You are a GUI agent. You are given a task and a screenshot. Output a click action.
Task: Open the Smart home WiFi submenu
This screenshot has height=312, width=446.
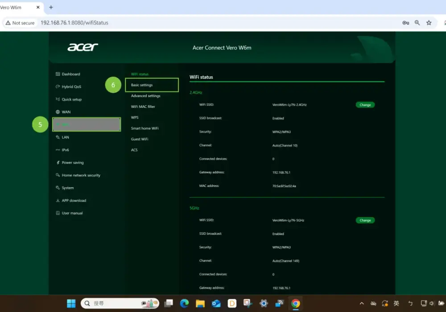pyautogui.click(x=145, y=128)
